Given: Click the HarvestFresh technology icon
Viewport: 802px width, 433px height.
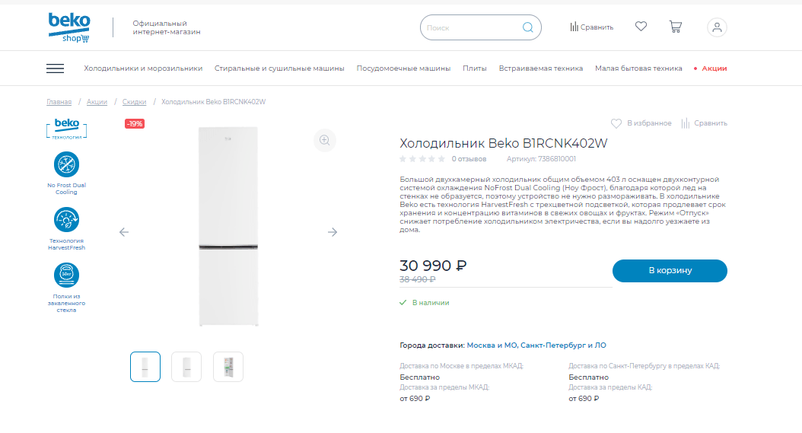Looking at the screenshot, I should tap(66, 220).
